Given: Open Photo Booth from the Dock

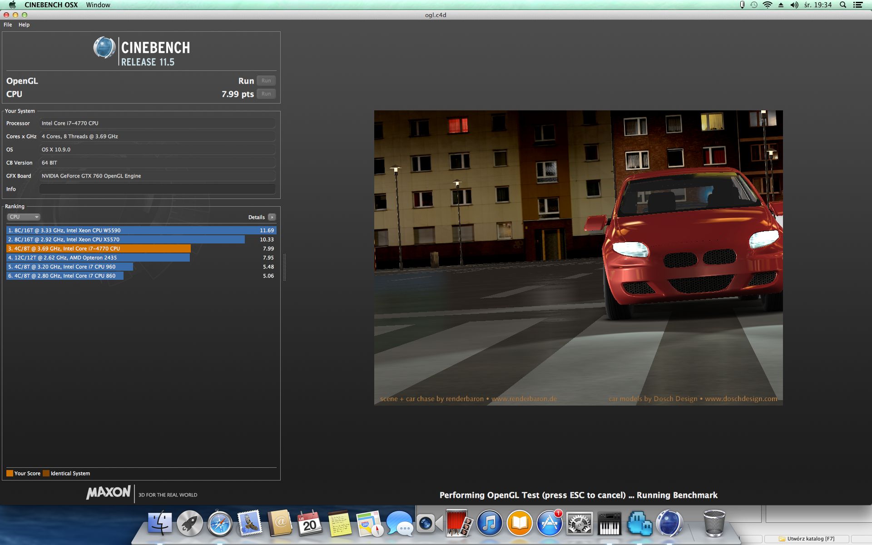Looking at the screenshot, I should (x=459, y=523).
